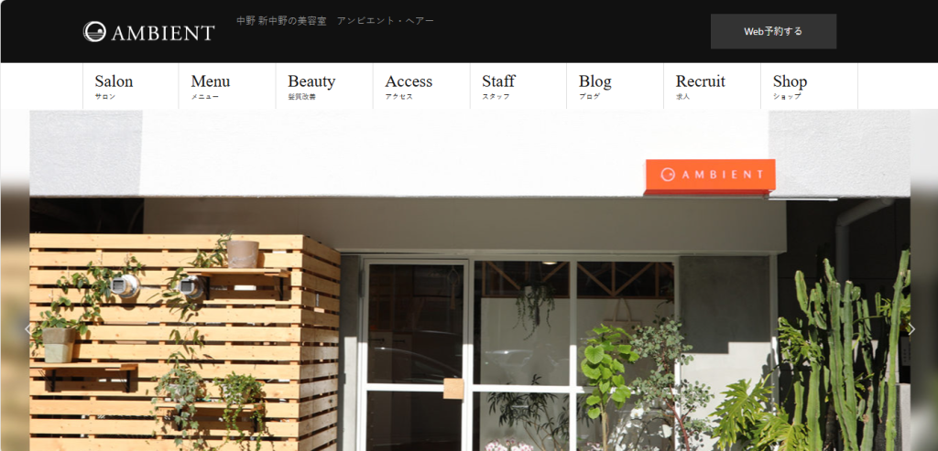Viewport: 938px width, 451px height.
Task: Click the glass entrance door in photo
Action: (x=415, y=354)
